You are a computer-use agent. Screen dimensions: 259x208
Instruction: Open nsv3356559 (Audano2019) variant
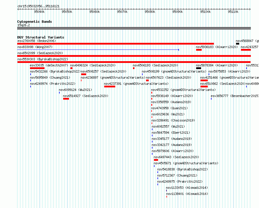coord(171,102)
